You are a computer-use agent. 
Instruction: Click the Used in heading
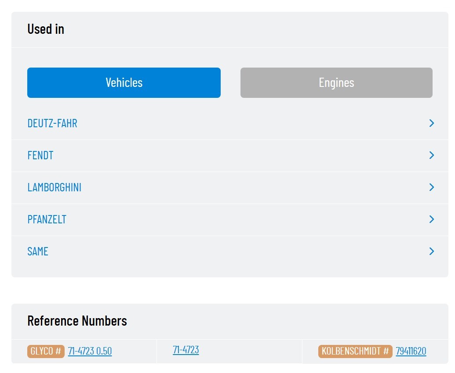tap(46, 29)
